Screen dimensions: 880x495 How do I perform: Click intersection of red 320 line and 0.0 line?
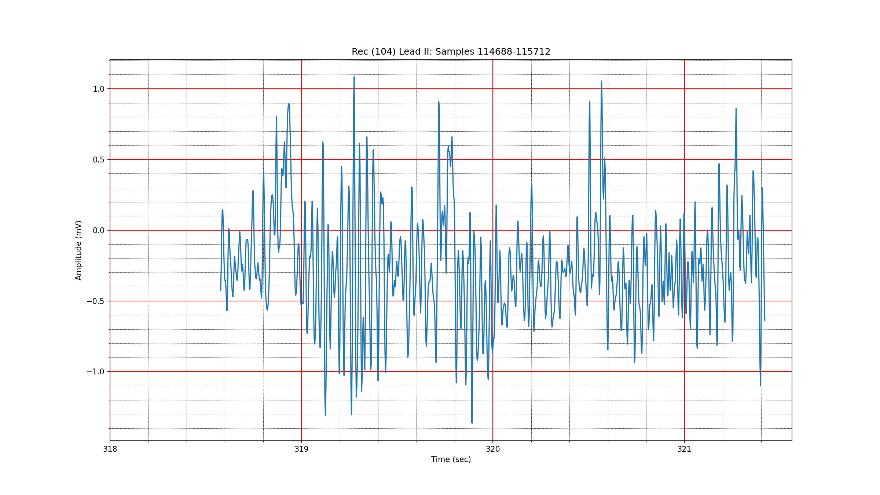click(493, 230)
